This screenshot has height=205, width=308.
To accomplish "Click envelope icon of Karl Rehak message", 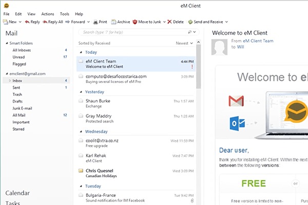I will click(x=81, y=156).
